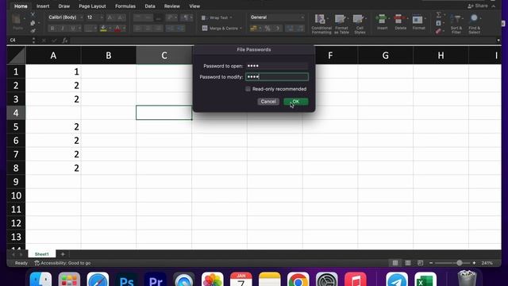The width and height of the screenshot is (508, 286).
Task: Open the Sort & Filter tool
Action: [456, 24]
